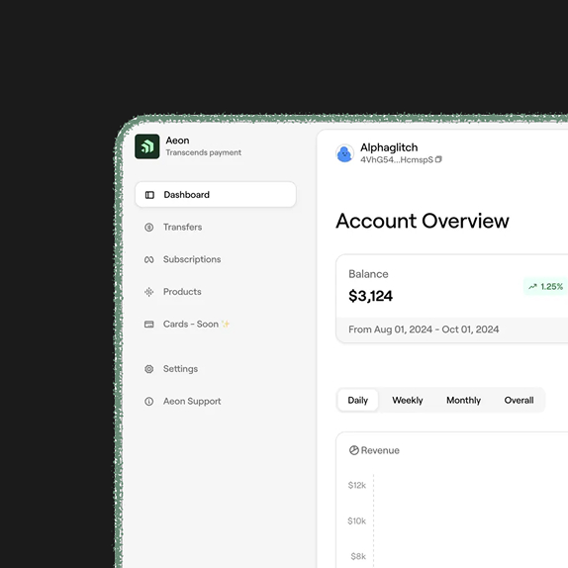Click the Aeon Support info icon
The height and width of the screenshot is (568, 568).
[x=148, y=402]
